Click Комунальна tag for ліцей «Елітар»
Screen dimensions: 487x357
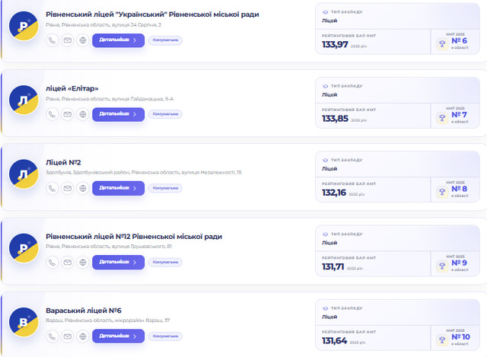165,114
